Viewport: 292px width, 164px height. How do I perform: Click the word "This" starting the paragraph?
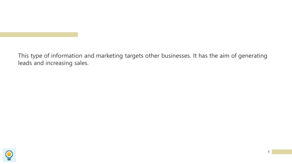[x=23, y=56]
